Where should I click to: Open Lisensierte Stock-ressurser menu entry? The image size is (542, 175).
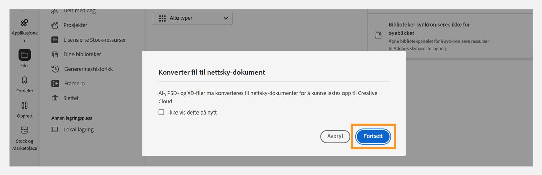tap(95, 40)
